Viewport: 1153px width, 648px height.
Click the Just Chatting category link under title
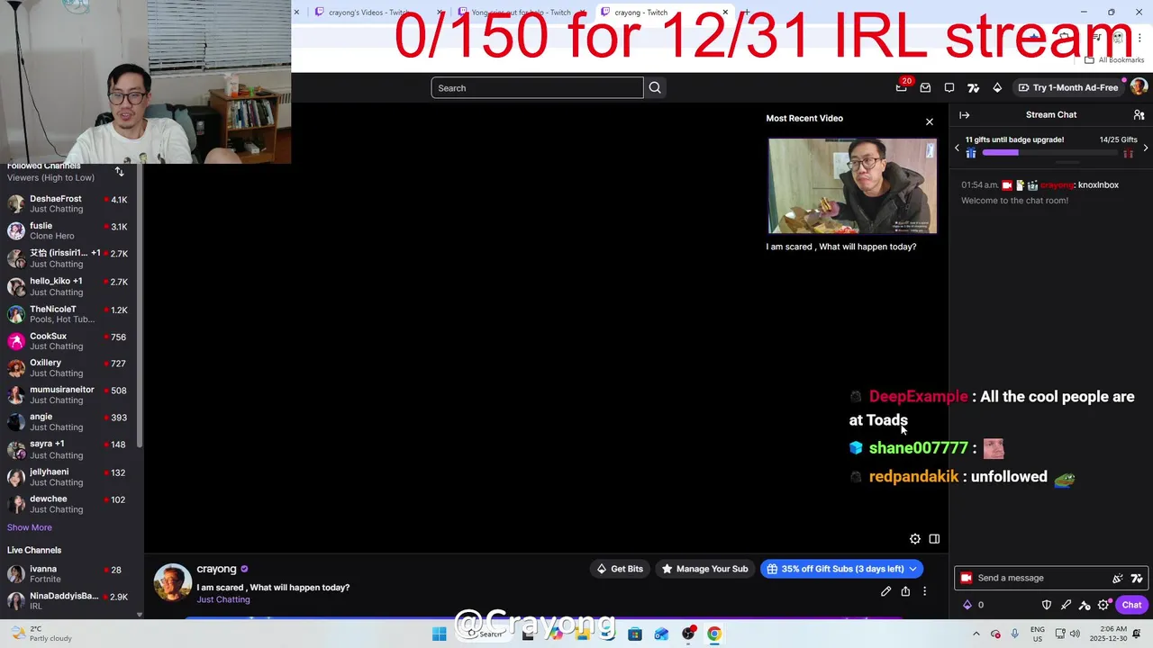pyautogui.click(x=223, y=599)
